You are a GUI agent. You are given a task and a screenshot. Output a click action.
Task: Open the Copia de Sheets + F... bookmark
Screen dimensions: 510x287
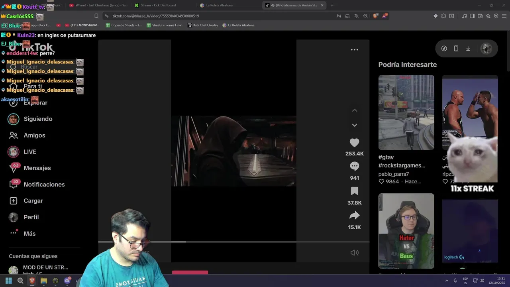pos(124,25)
